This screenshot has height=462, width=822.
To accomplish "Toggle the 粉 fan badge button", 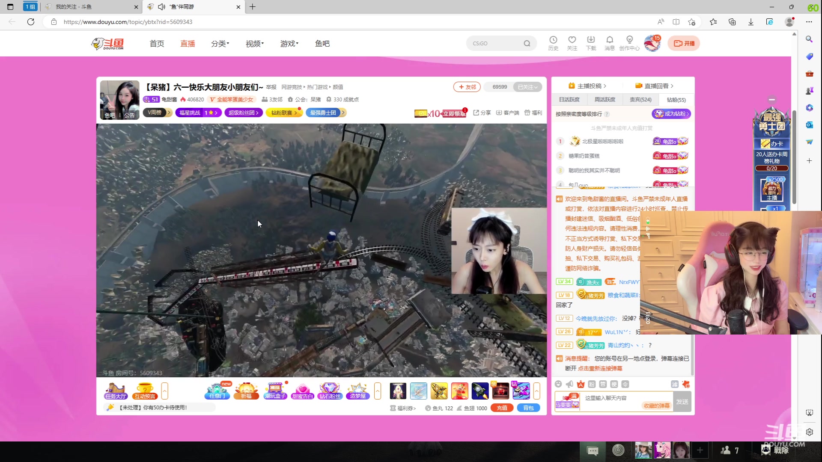I will click(592, 384).
